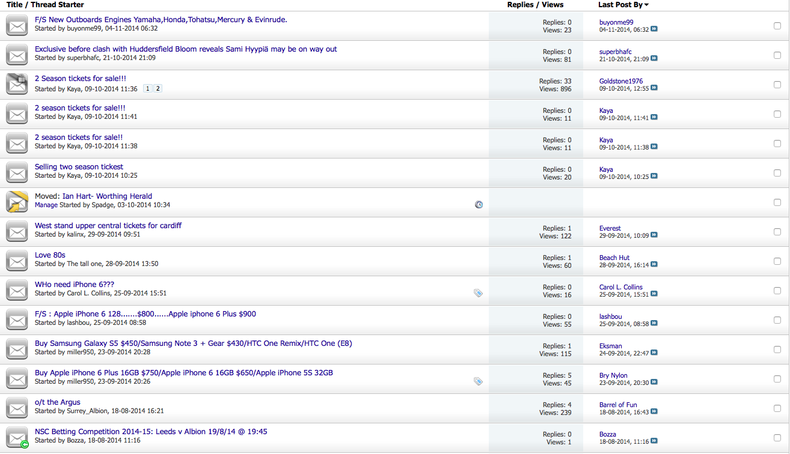View Goldstone1976 user profile link
Screen dimensions: 790x454
(621, 81)
